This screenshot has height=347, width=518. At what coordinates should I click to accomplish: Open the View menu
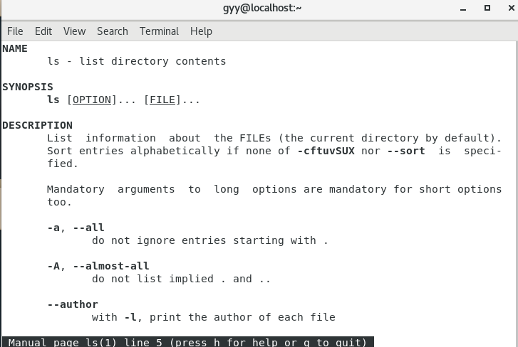click(x=74, y=31)
